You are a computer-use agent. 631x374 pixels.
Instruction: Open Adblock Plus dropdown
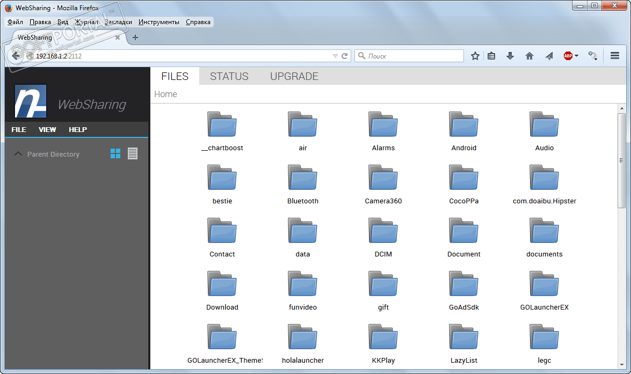(577, 56)
